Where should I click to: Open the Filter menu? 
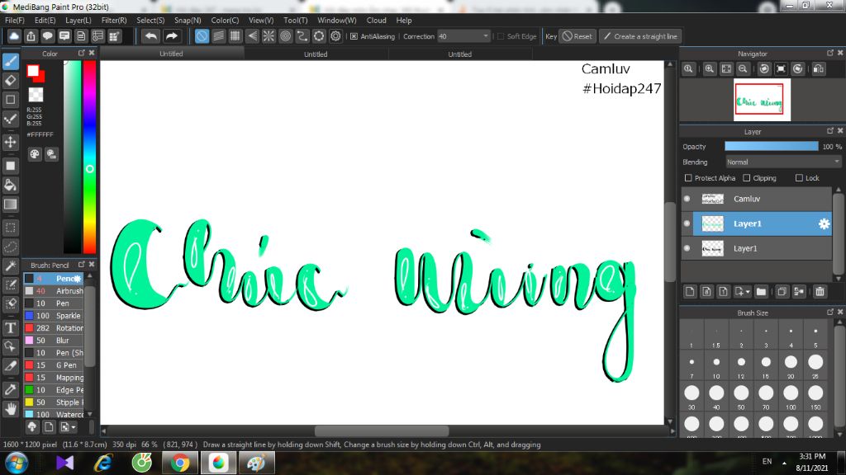[114, 21]
